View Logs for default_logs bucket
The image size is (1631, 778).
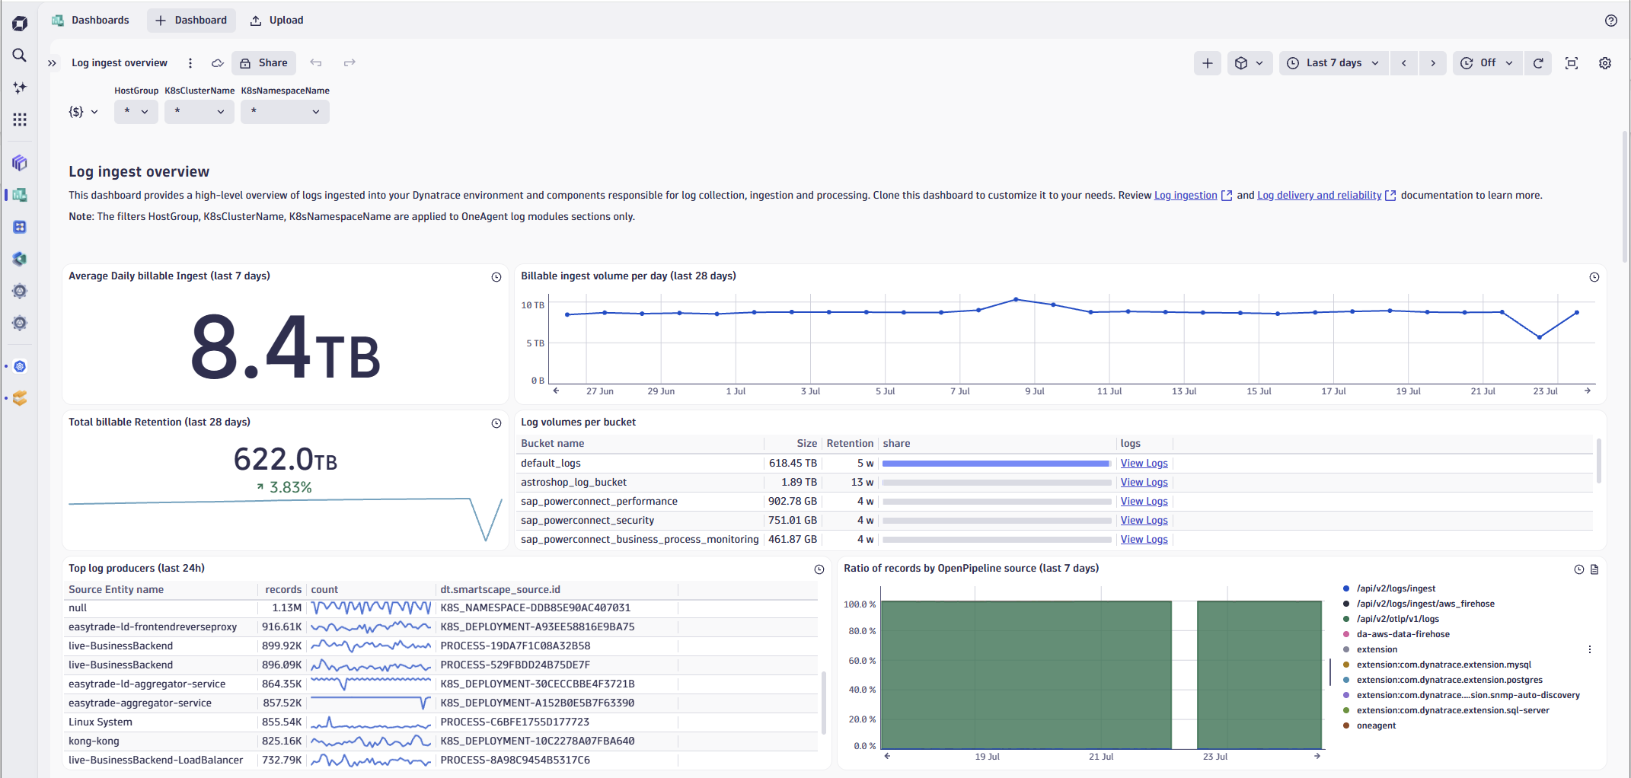[1144, 464]
